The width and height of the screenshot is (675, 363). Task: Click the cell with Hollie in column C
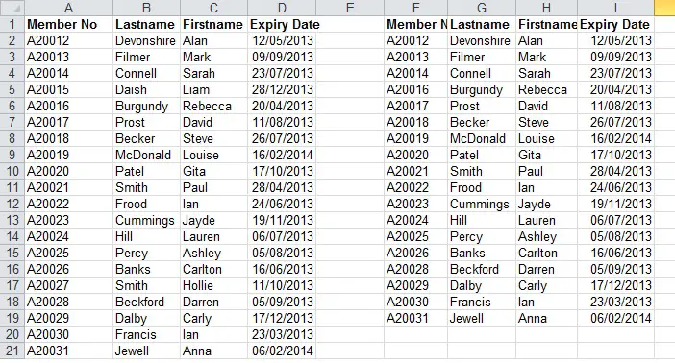click(214, 285)
